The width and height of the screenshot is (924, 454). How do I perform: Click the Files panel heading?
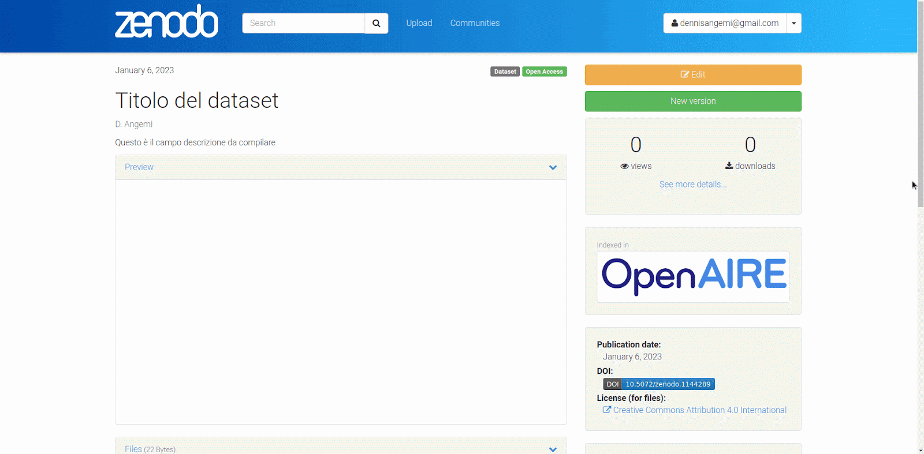point(150,449)
